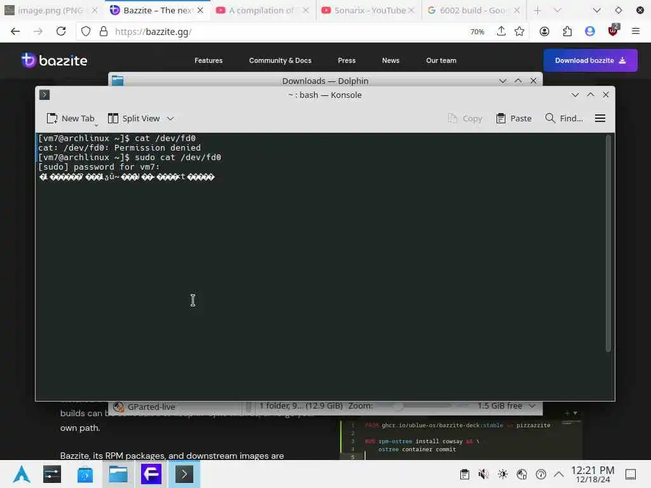This screenshot has width=651, height=488.
Task: Bookmark this page with star icon
Action: point(519,32)
